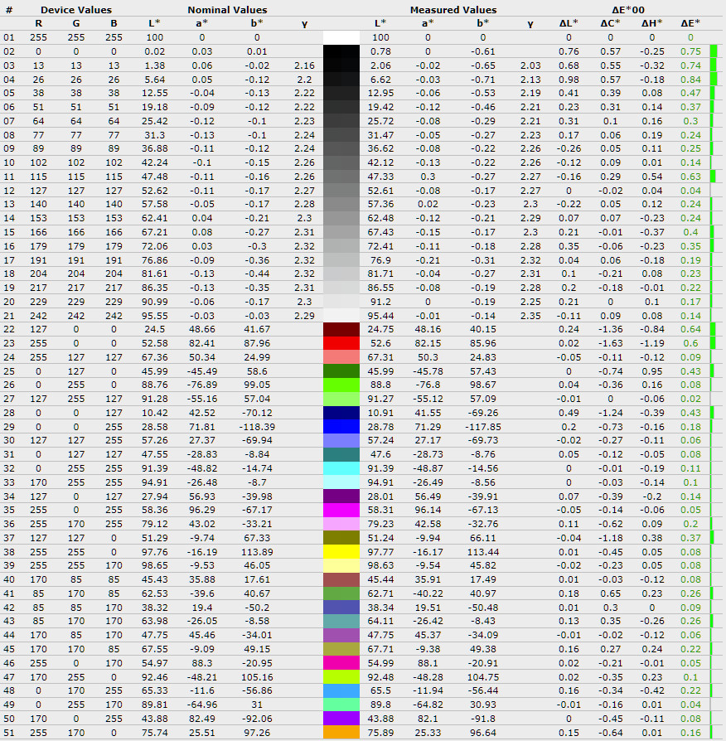This screenshot has height=741, width=726.
Task: Select measured a* value 96.14 in row 35
Action: point(428,510)
